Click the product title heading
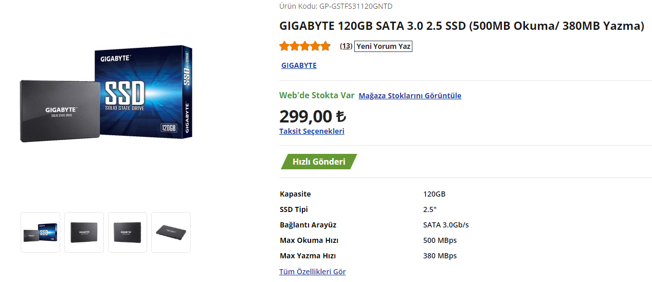Screen dimensions: 652x282 (461, 26)
